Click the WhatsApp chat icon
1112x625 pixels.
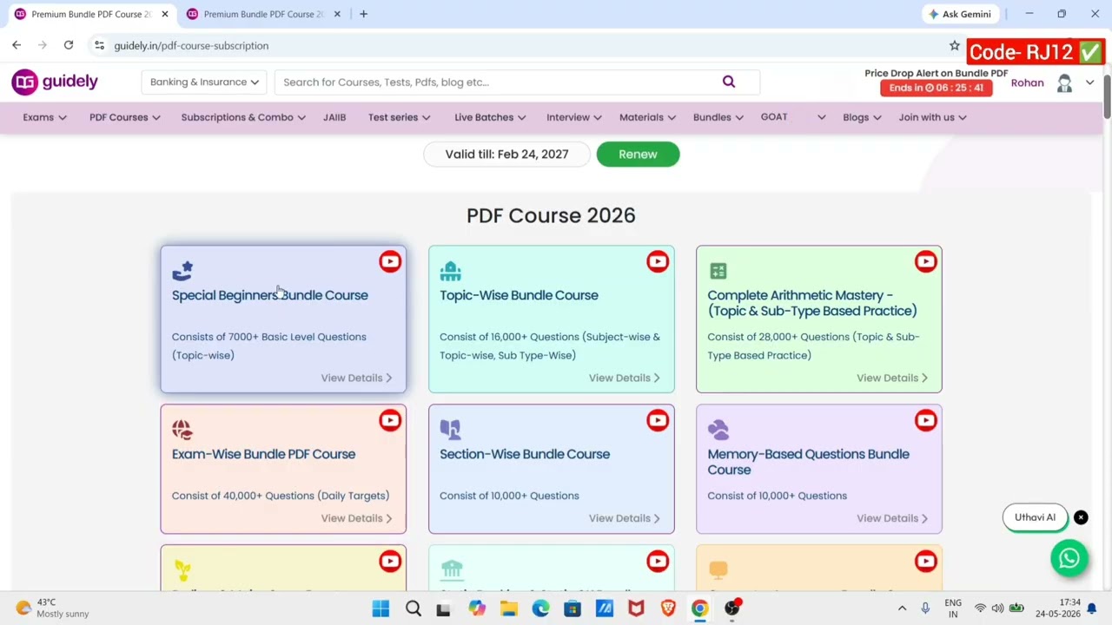click(x=1069, y=557)
